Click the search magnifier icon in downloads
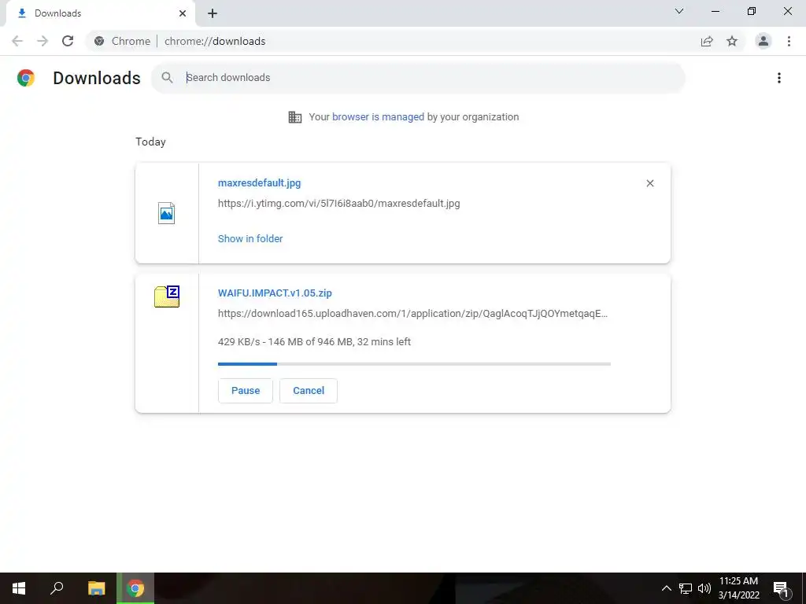Image resolution: width=806 pixels, height=604 pixels. click(167, 78)
